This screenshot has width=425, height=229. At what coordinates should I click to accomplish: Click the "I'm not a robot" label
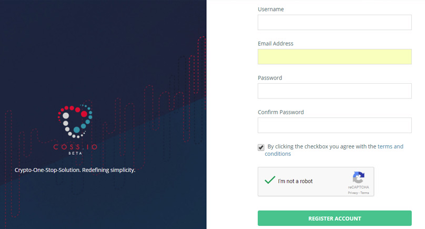point(295,181)
